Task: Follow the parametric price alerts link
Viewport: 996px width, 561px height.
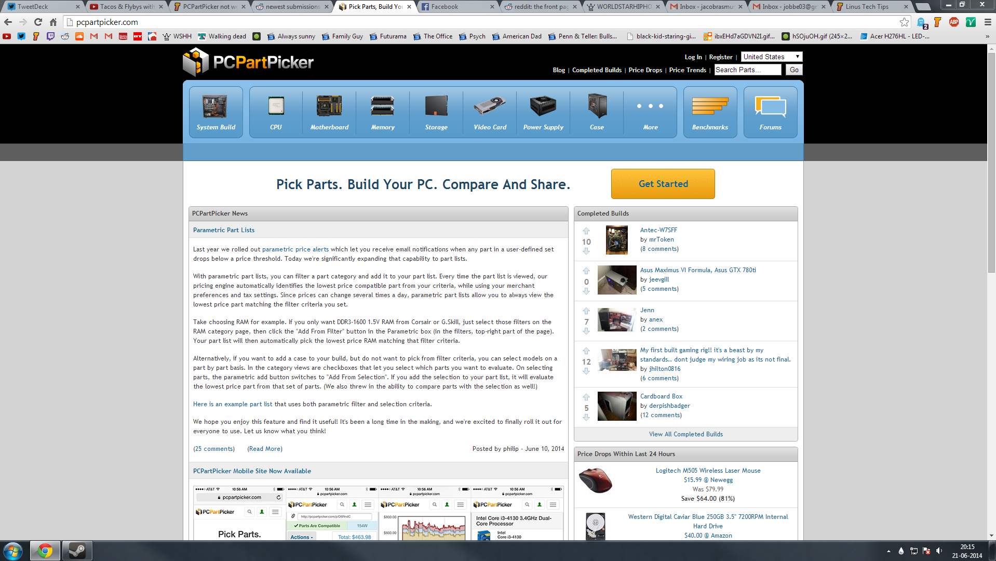Action: (x=295, y=249)
